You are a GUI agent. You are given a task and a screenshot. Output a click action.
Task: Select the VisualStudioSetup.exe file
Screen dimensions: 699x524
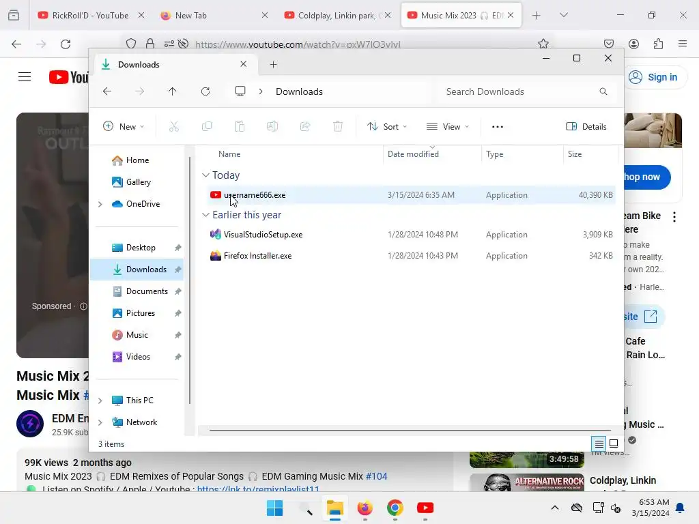click(x=410, y=235)
